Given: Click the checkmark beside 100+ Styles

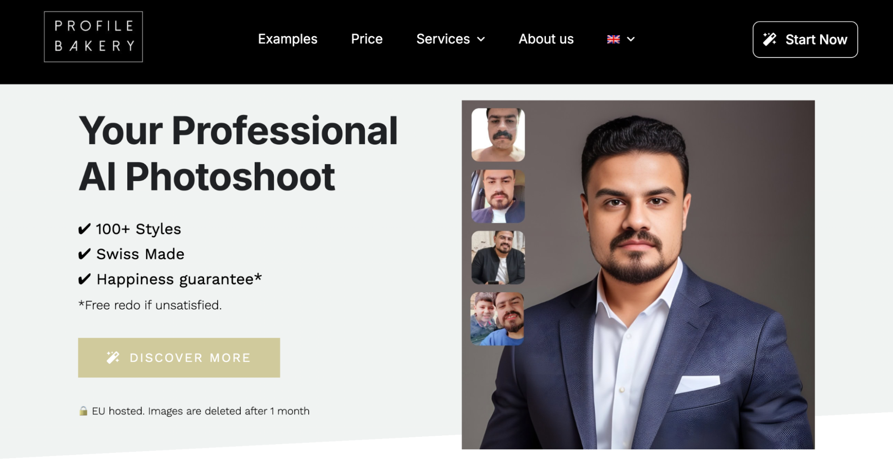Looking at the screenshot, I should point(84,229).
